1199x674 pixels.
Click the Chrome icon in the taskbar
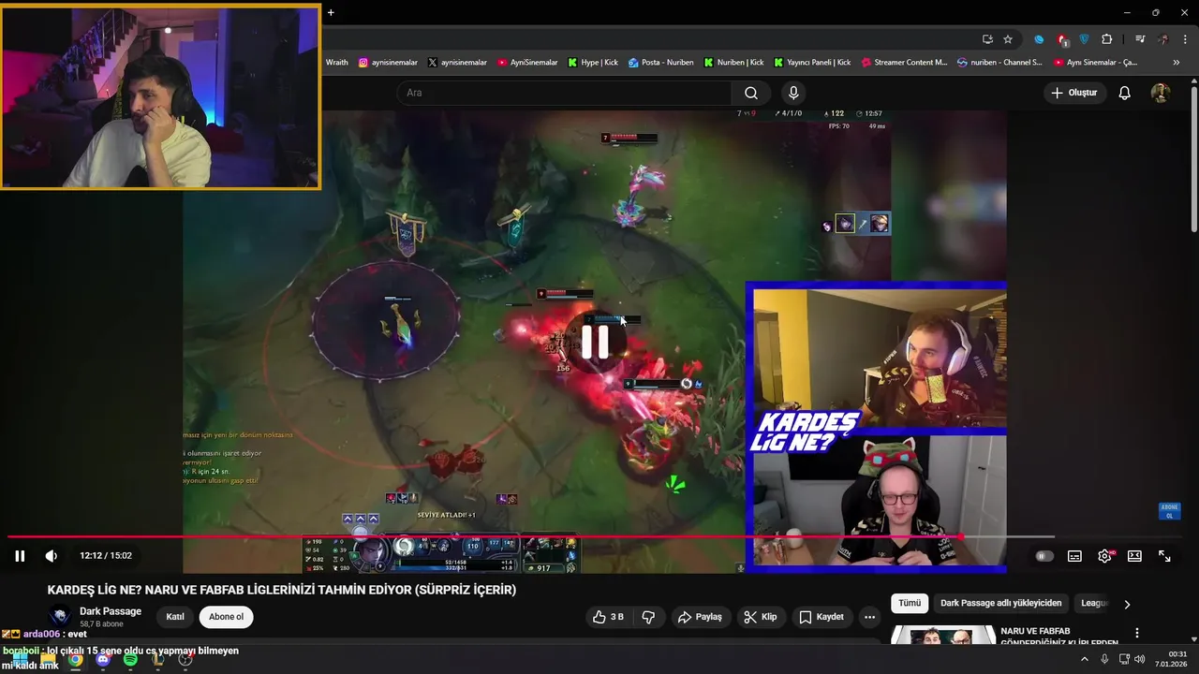[75, 659]
